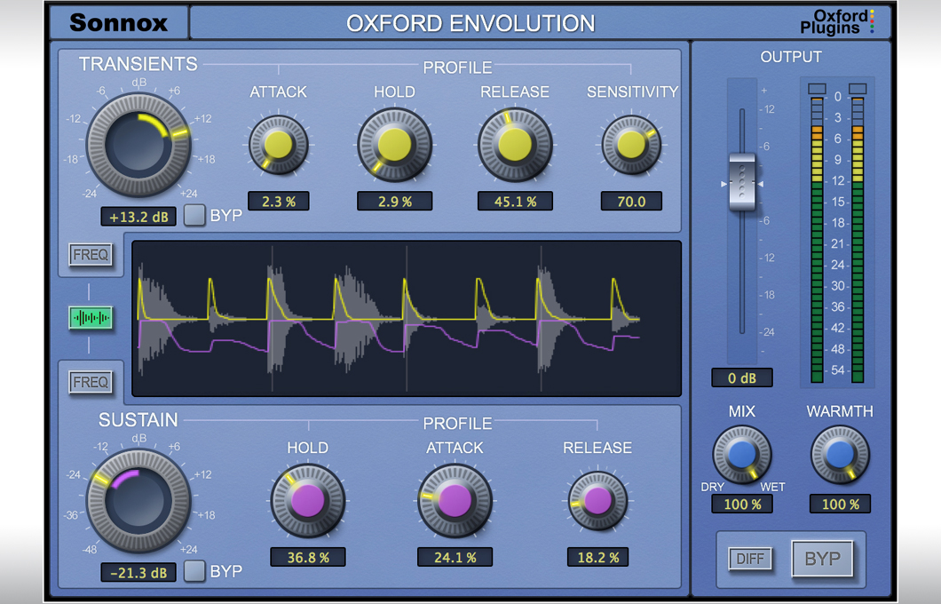Click the Transients Attack knob
This screenshot has width=941, height=604.
coord(279,145)
